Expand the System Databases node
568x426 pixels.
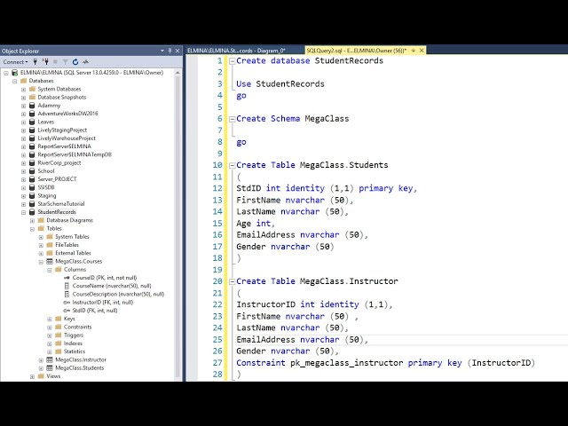click(24, 89)
